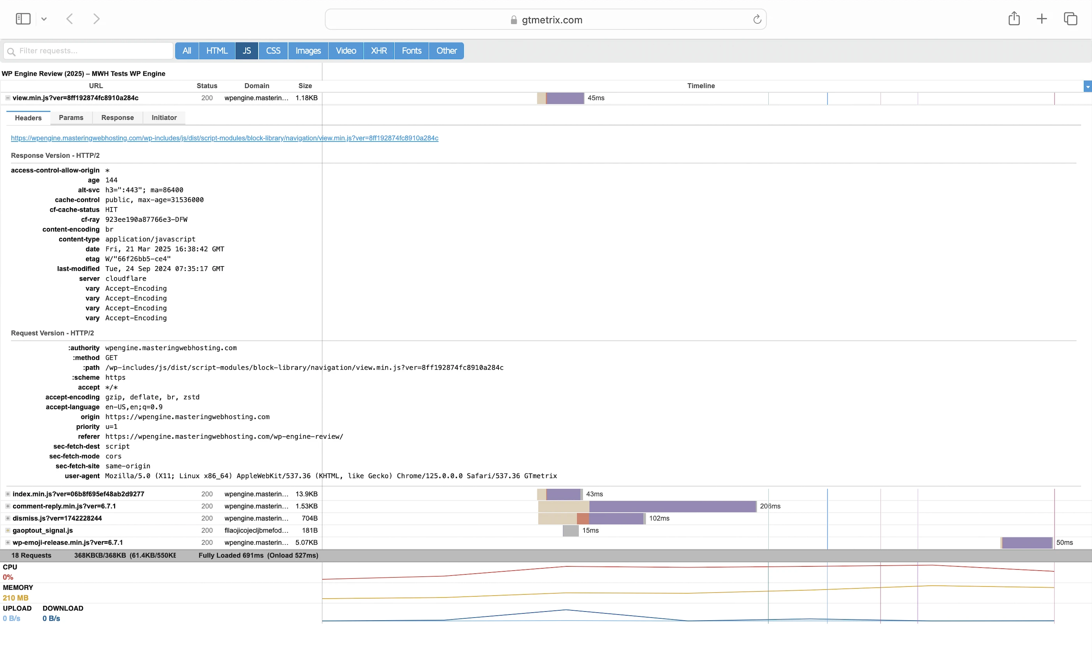The width and height of the screenshot is (1092, 663).
Task: Show the tab overview icon
Action: click(1070, 19)
